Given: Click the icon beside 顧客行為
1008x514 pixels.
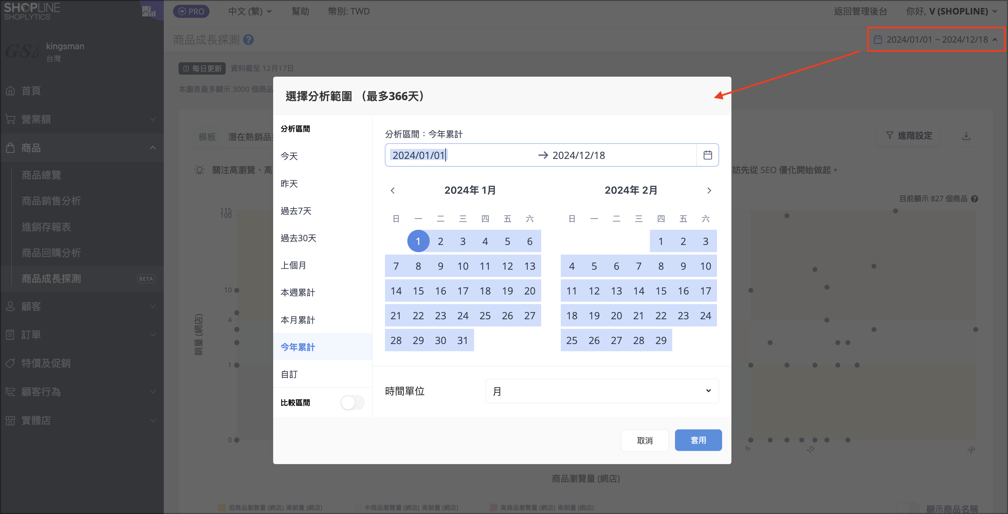Looking at the screenshot, I should tap(11, 392).
